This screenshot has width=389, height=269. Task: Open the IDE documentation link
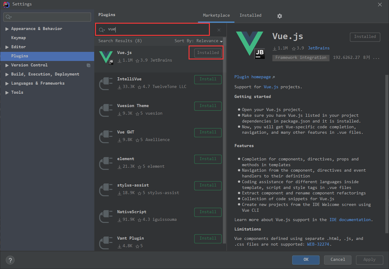[350, 220]
